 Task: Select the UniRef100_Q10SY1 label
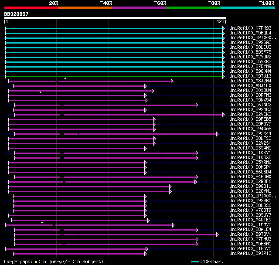250,153
